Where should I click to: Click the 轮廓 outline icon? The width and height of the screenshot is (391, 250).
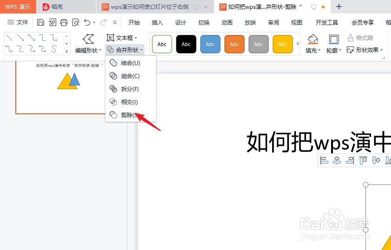[333, 39]
